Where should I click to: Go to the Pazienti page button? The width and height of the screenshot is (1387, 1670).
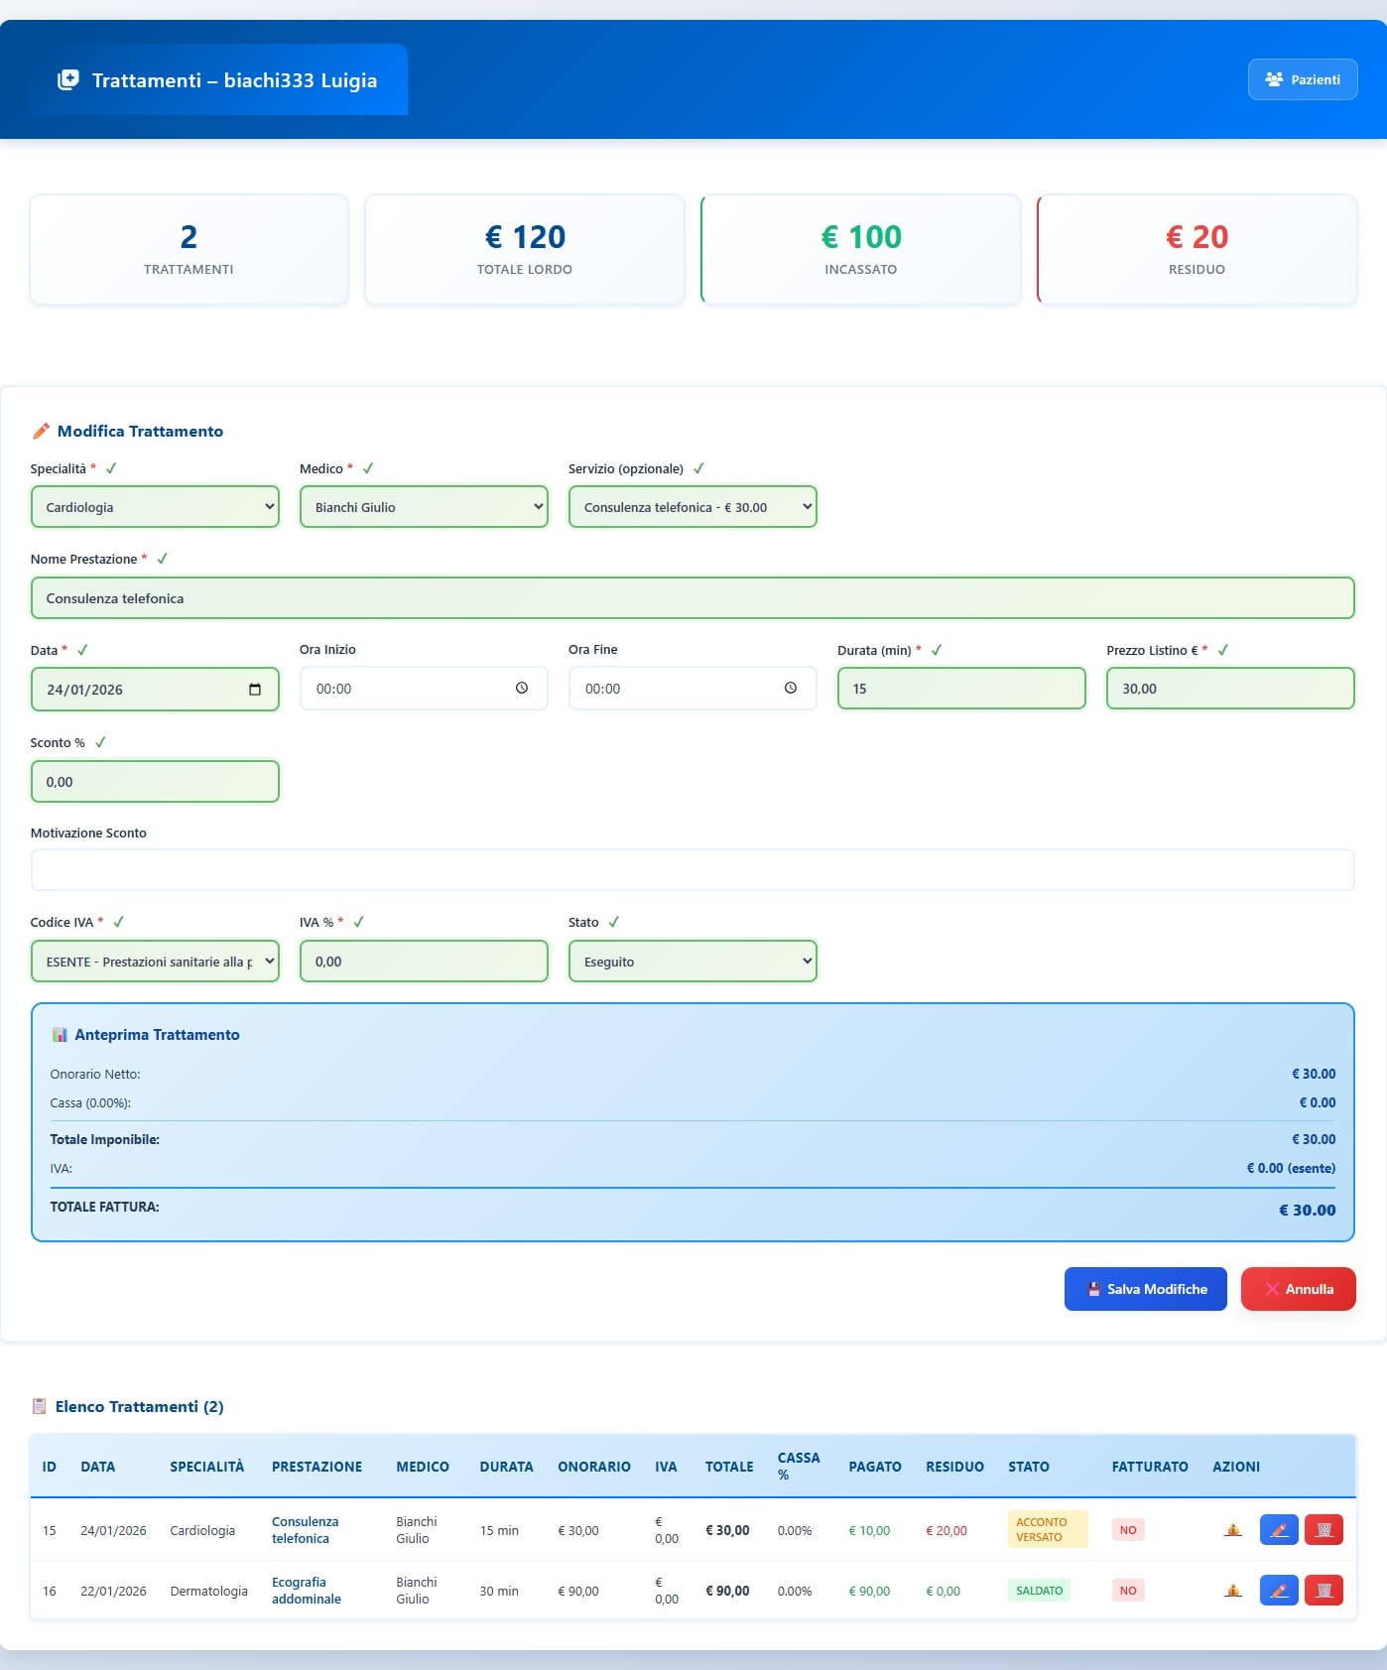(x=1303, y=79)
